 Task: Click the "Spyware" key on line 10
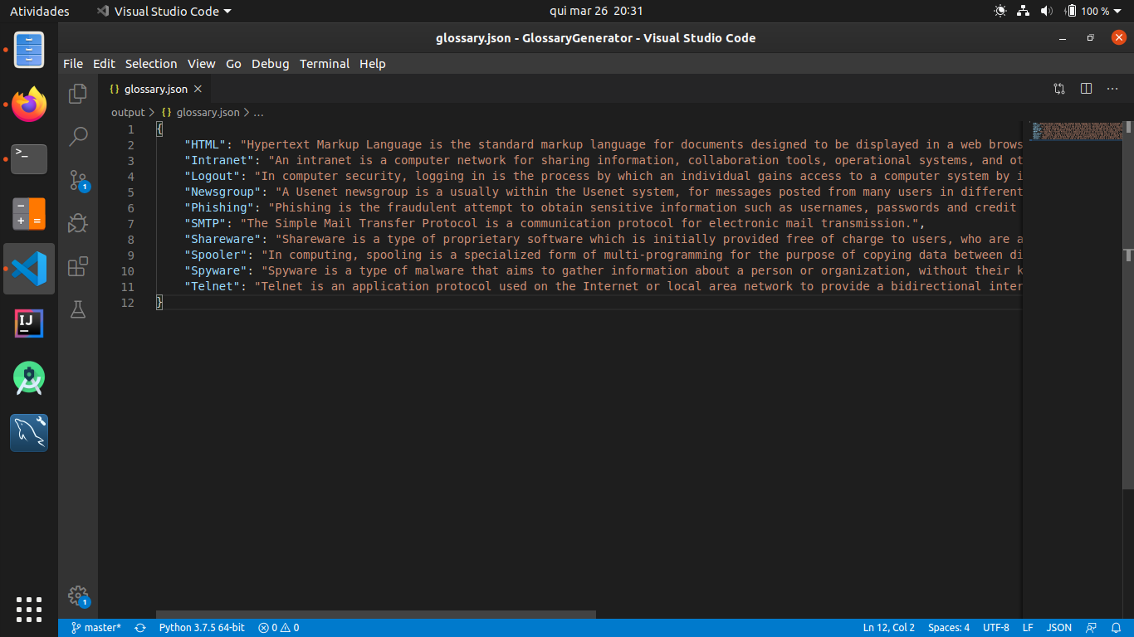[x=216, y=270]
